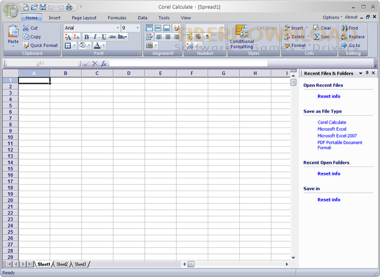Click Reset info under Recent Open Folders

(x=329, y=174)
